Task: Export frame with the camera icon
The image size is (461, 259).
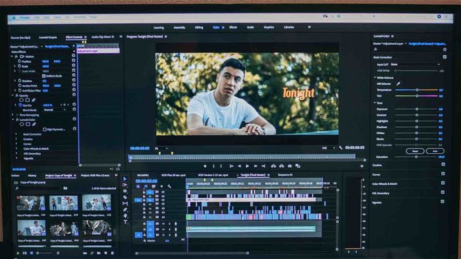Action: (x=290, y=166)
